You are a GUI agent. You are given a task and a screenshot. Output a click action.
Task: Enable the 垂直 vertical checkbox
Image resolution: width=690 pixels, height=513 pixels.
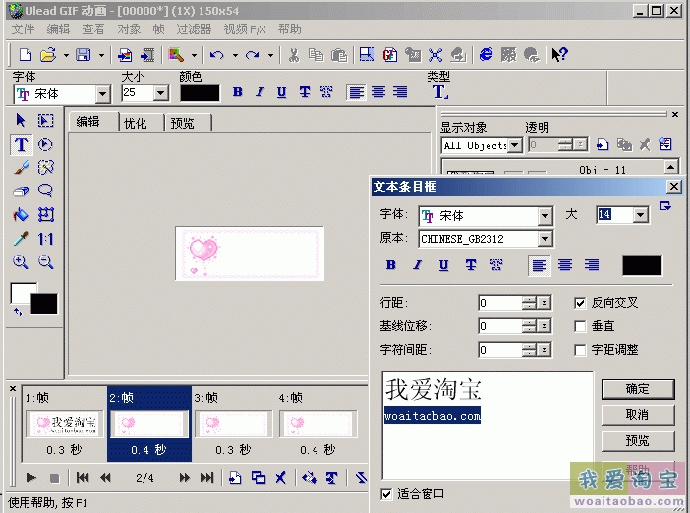coord(580,326)
